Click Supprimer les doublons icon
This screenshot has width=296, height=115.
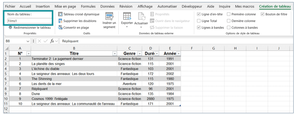point(60,21)
